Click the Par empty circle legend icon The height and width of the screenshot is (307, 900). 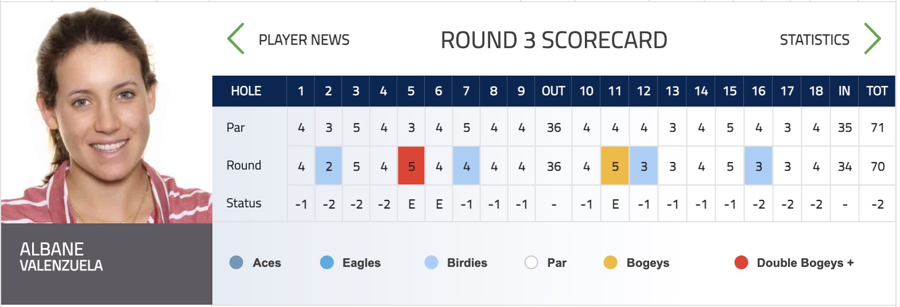click(531, 263)
